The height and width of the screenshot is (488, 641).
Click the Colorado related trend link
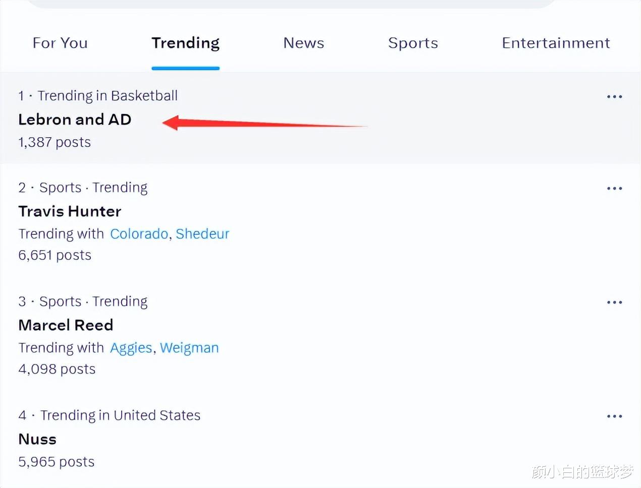click(x=139, y=234)
